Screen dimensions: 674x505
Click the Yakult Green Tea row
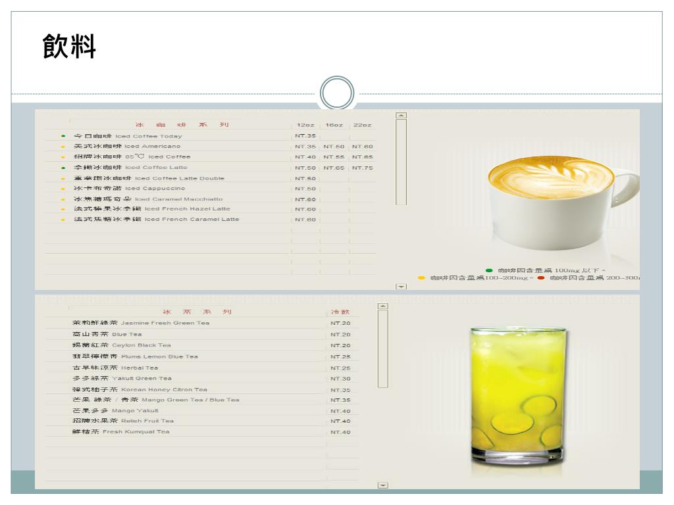click(202, 379)
